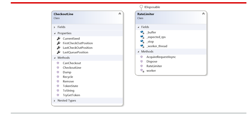Image resolution: width=249 pixels, height=116 pixels.
Task: Click the cube icon next to CanCheckout
Action: click(58, 63)
